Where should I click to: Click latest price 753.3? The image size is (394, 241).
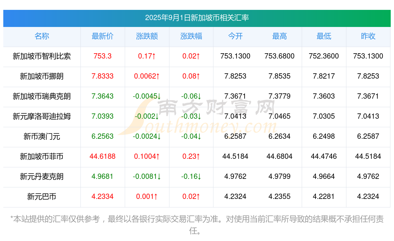[x=102, y=56]
